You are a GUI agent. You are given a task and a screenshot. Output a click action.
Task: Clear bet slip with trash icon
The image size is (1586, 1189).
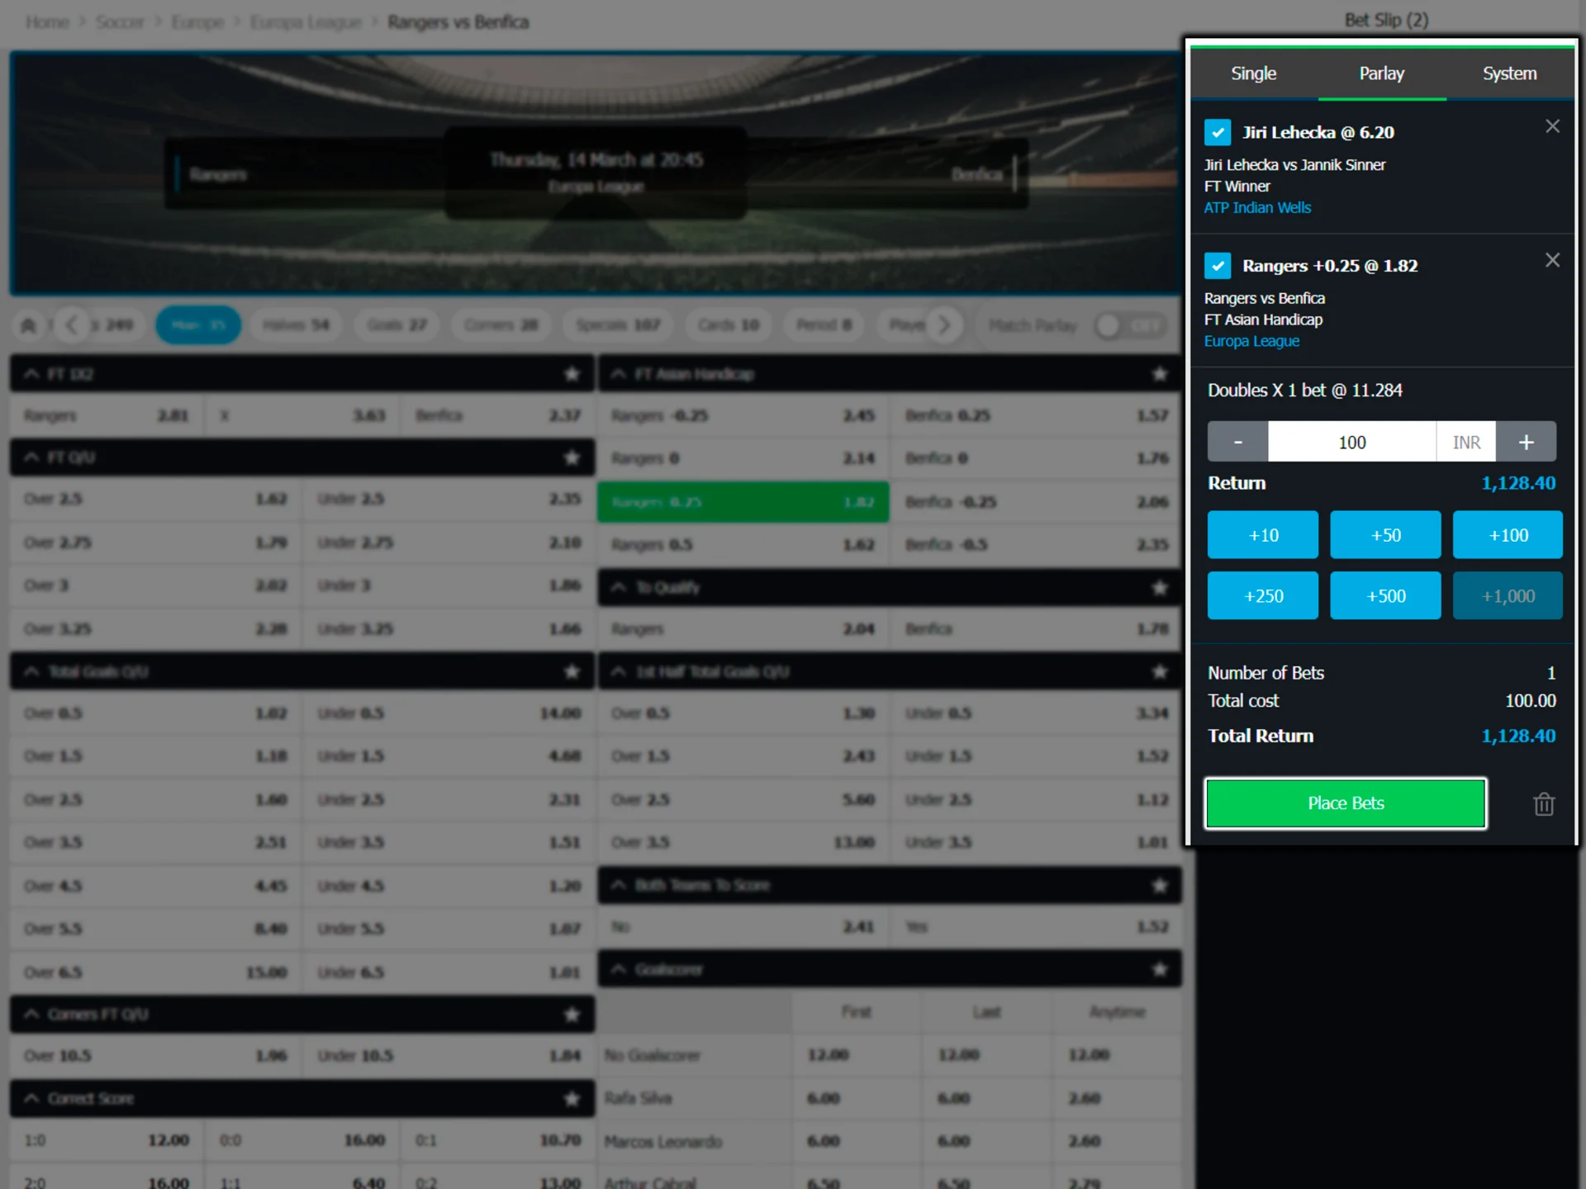pyautogui.click(x=1544, y=803)
